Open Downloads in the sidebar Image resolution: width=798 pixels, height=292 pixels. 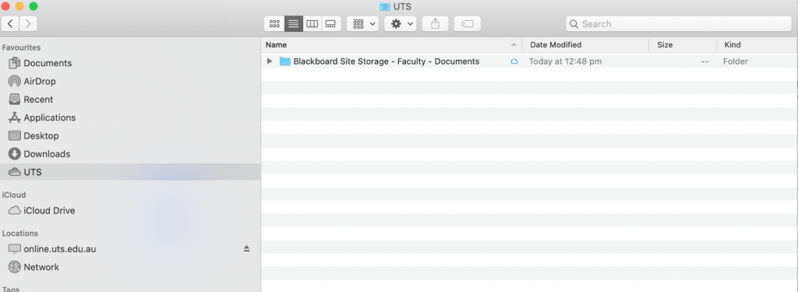[x=131, y=153]
